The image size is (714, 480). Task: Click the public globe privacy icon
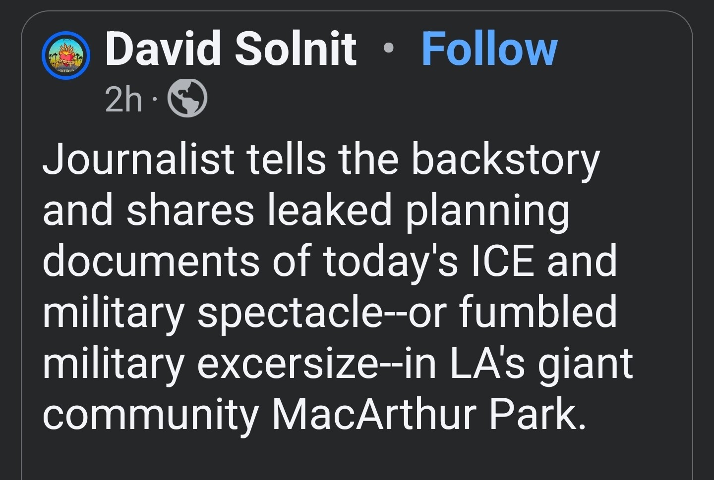[x=187, y=99]
